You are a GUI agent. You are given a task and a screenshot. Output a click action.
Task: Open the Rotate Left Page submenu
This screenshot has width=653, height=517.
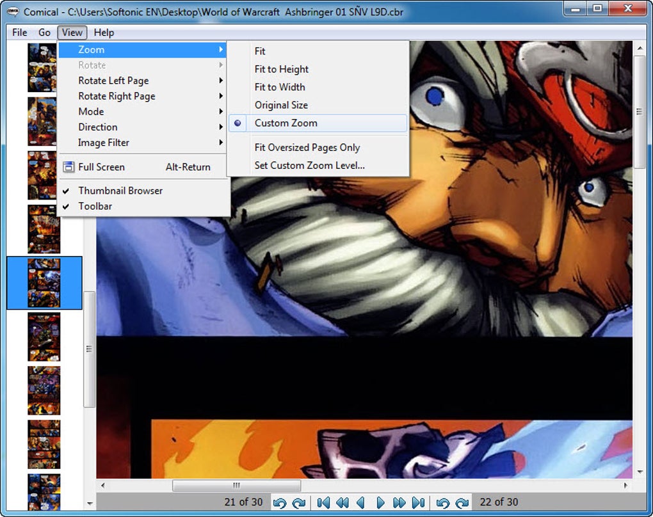click(142, 81)
